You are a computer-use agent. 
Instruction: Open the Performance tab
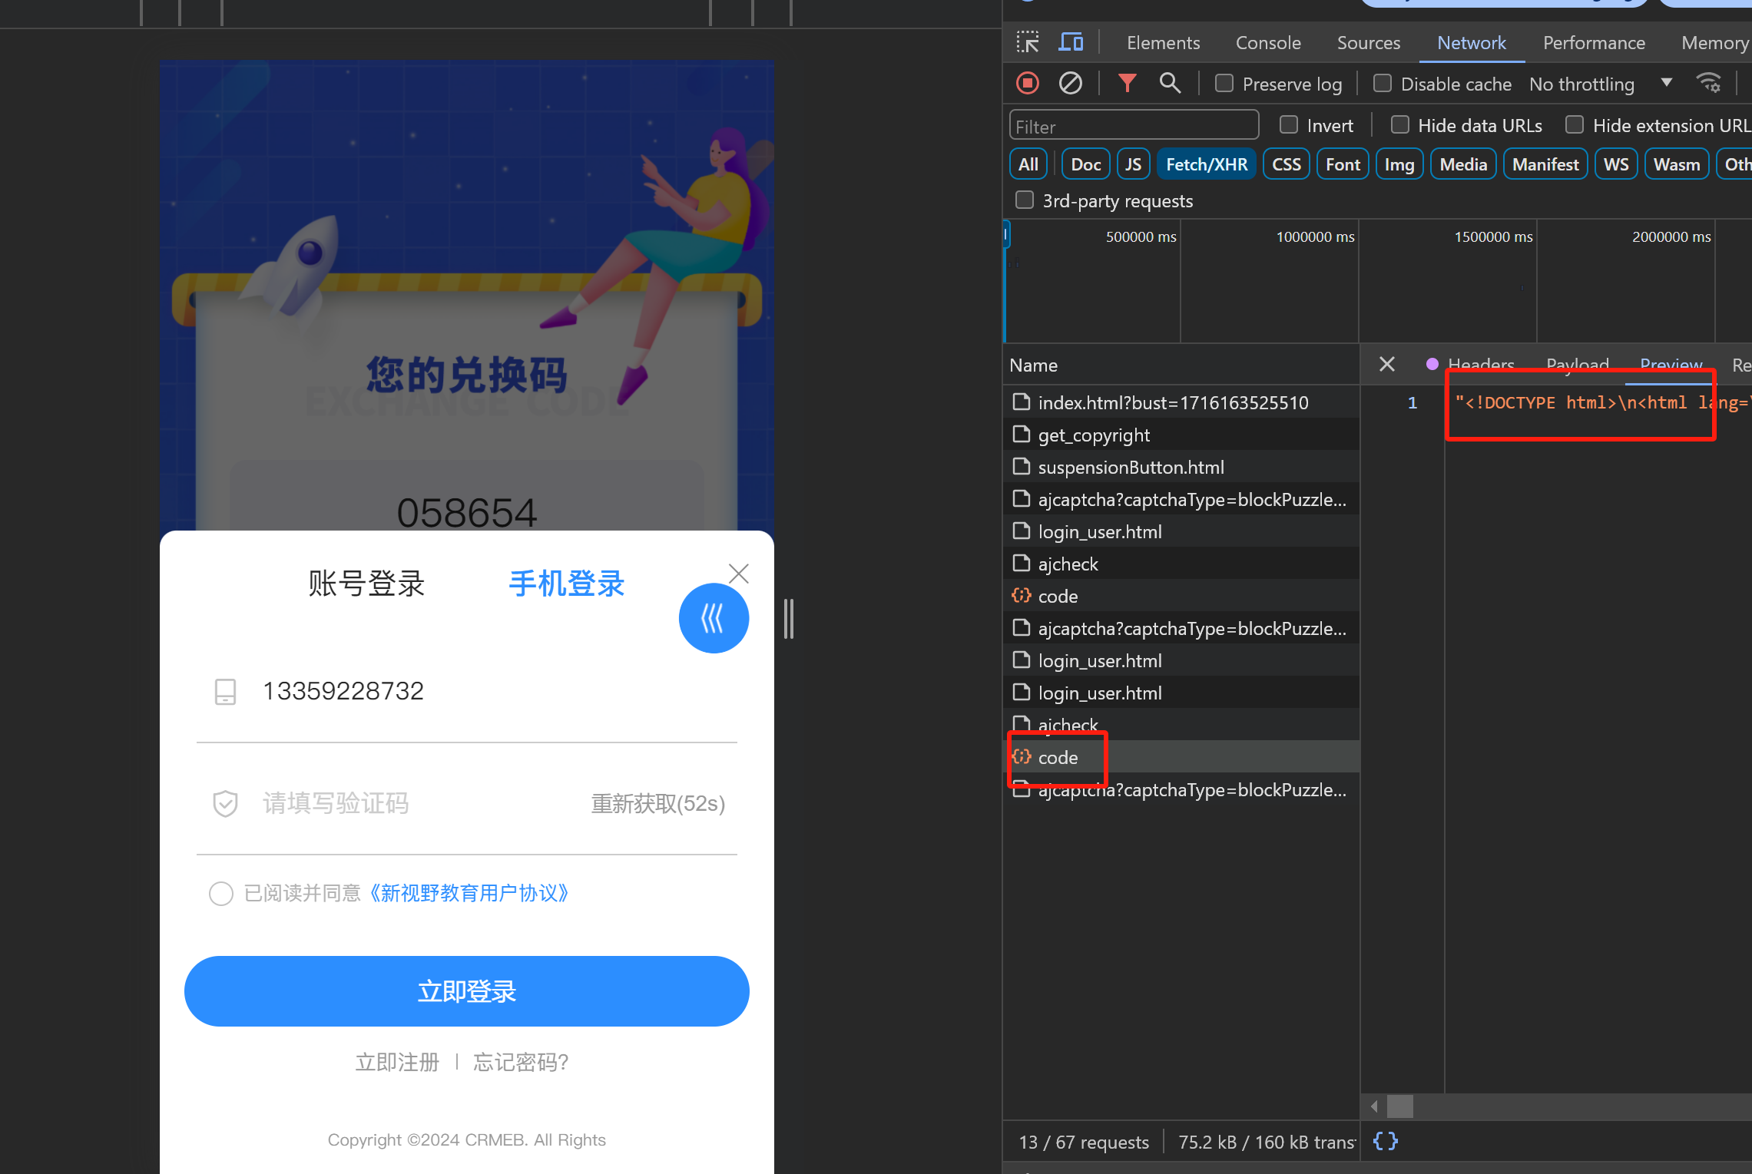point(1594,43)
